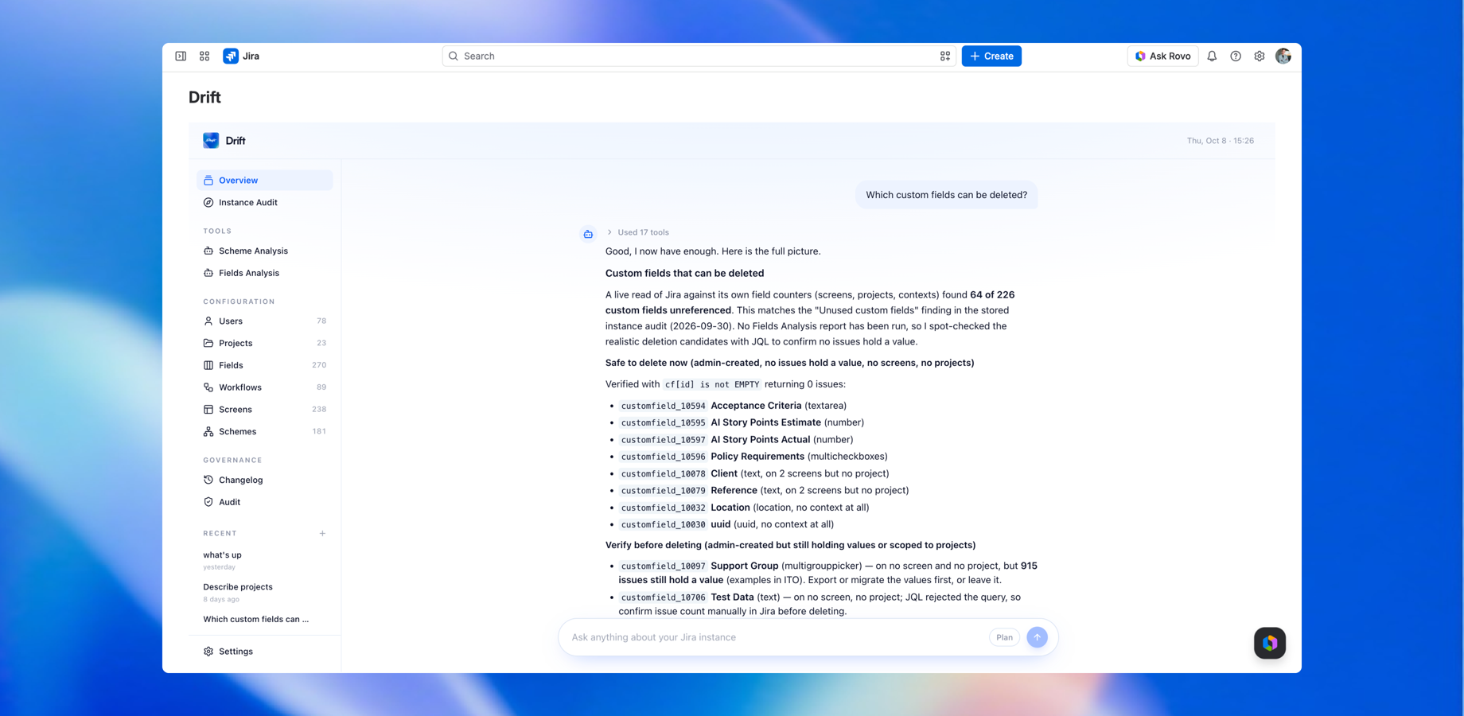Go to Users configuration
Image resolution: width=1464 pixels, height=716 pixels.
coord(264,321)
